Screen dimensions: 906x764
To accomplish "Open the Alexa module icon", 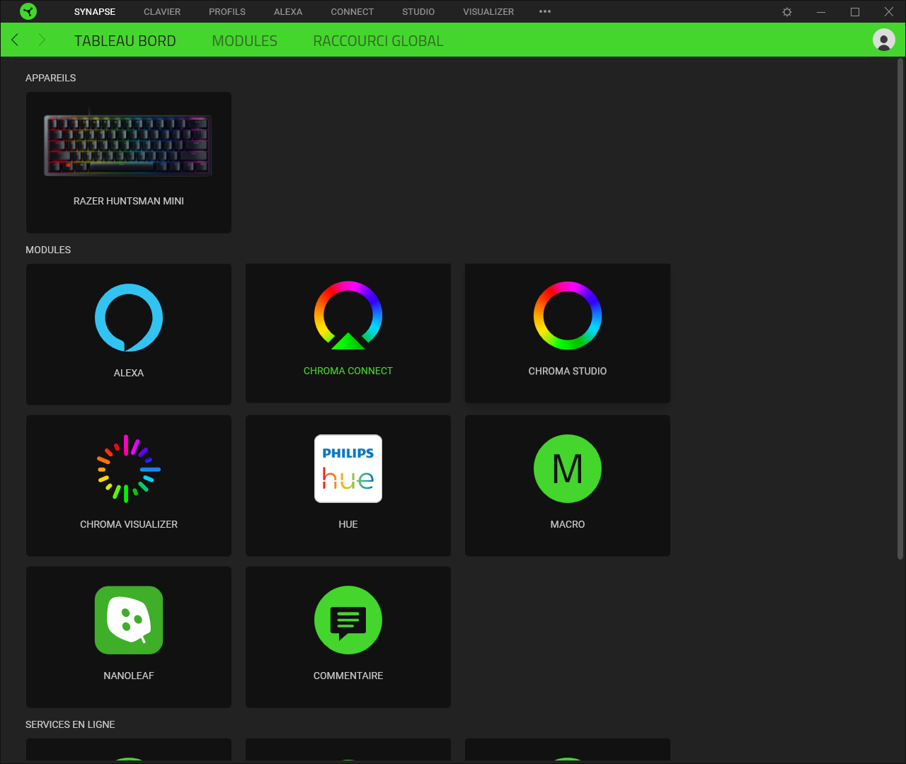I will click(129, 318).
